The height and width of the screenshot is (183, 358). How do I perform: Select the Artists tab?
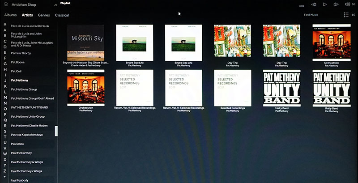27,15
